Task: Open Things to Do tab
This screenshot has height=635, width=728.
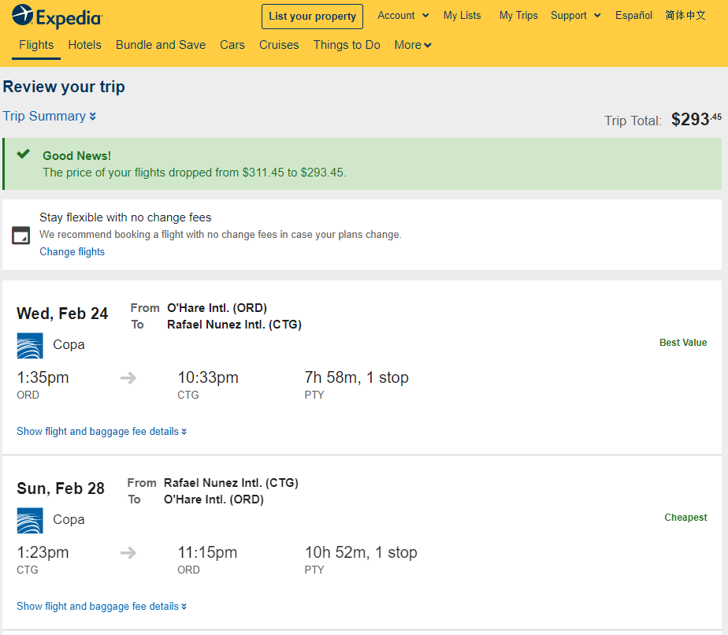Action: click(x=347, y=45)
